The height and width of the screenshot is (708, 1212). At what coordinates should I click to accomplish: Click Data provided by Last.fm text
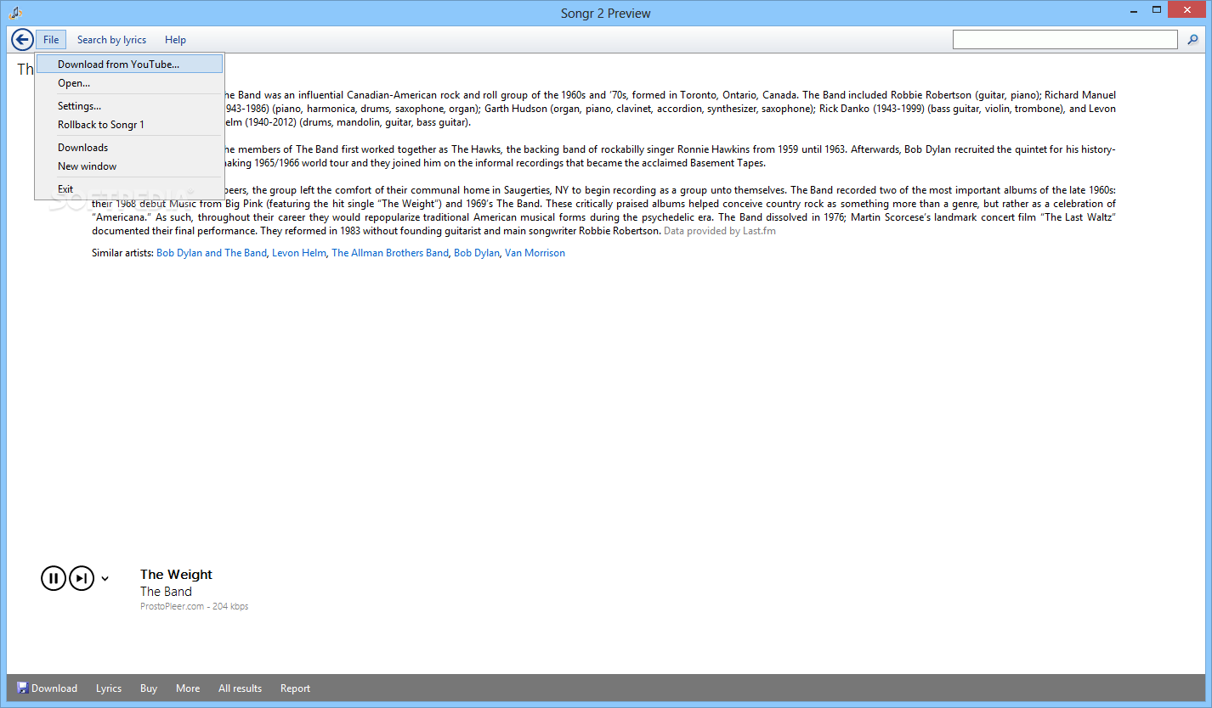point(719,231)
